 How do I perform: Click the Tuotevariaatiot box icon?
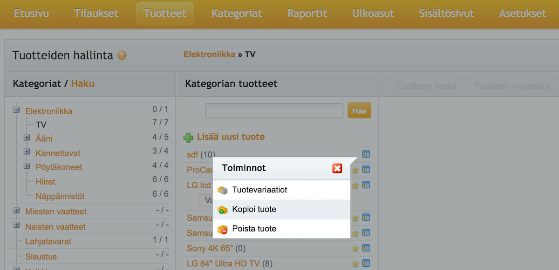223,190
